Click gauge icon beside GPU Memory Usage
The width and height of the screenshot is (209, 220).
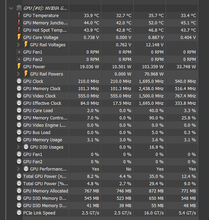pos(19,140)
